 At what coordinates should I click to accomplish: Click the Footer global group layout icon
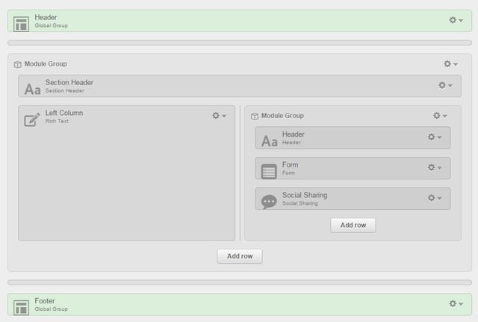(22, 307)
